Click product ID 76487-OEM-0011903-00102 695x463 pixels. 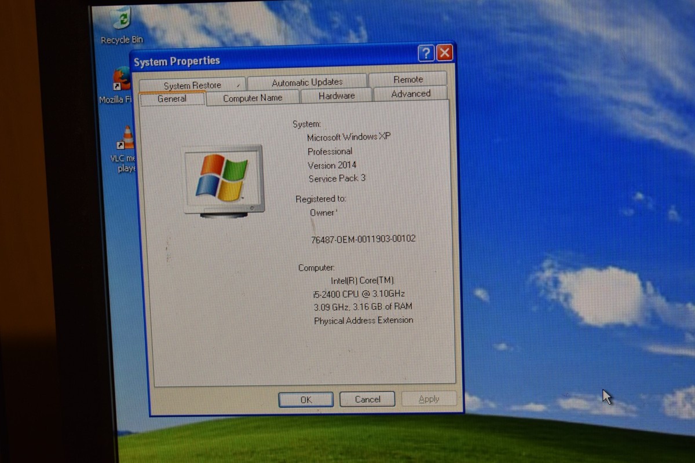[x=363, y=238]
